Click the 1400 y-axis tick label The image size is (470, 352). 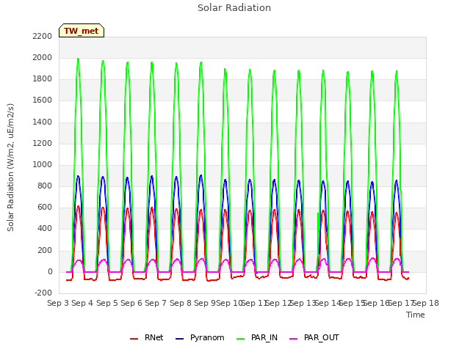(x=43, y=122)
